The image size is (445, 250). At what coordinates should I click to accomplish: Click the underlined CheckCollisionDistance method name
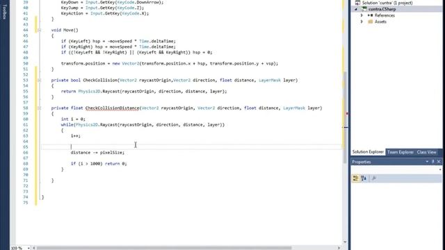pos(112,108)
